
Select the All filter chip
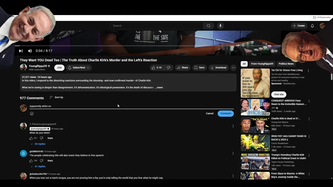pyautogui.click(x=244, y=64)
